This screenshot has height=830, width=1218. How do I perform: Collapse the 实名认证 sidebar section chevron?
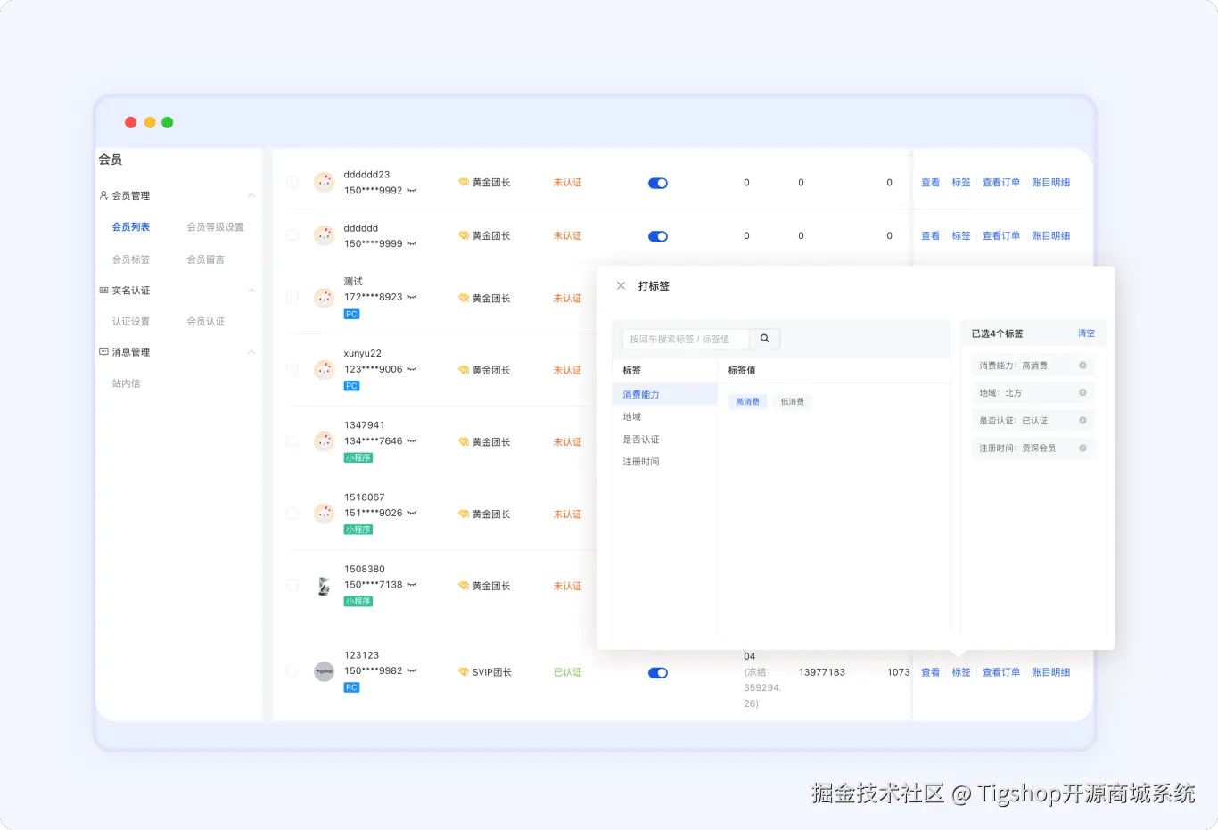(x=251, y=291)
